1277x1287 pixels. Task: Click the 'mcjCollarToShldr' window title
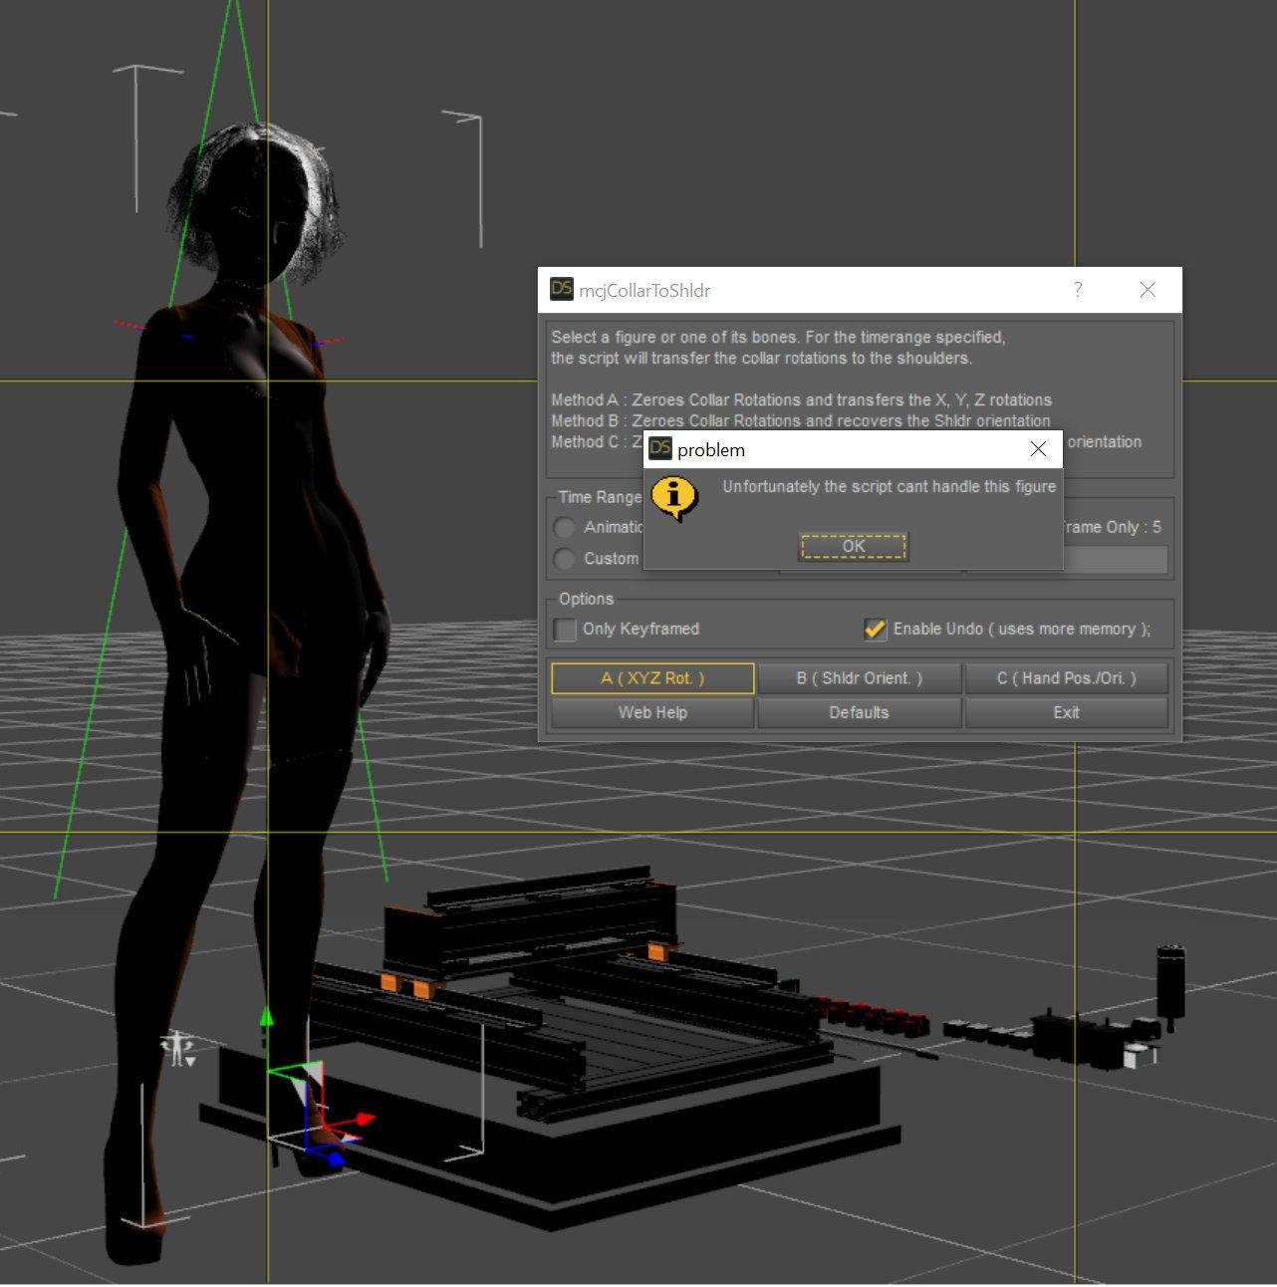[x=644, y=291]
